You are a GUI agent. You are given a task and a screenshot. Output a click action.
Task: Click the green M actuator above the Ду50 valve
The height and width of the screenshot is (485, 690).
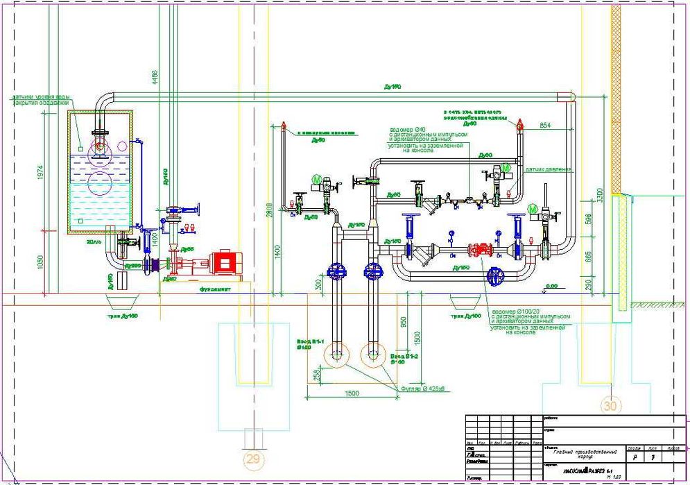(317, 180)
